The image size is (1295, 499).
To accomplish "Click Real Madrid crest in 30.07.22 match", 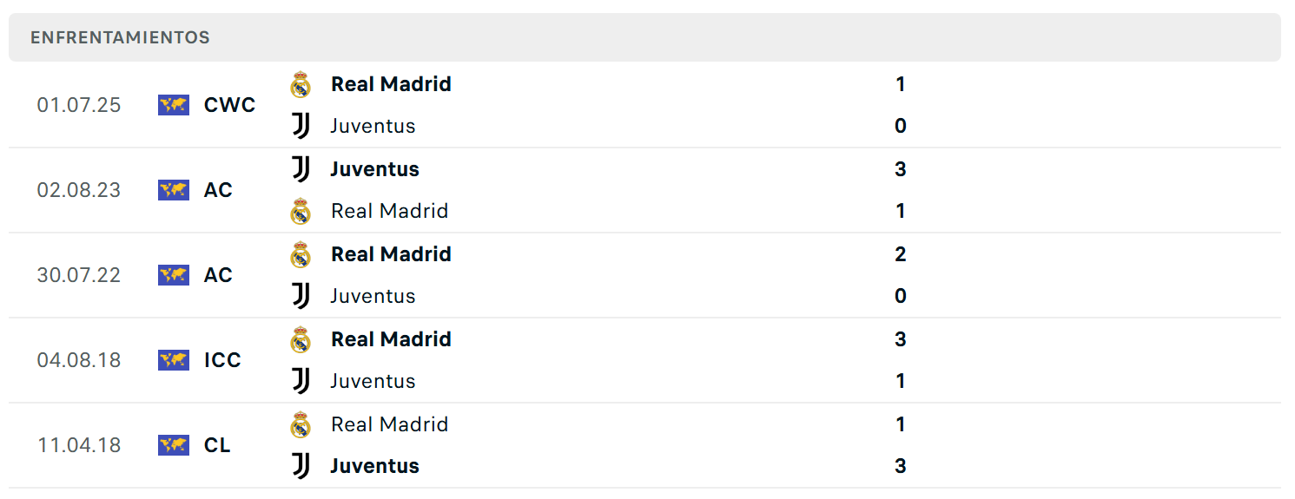I will (301, 254).
